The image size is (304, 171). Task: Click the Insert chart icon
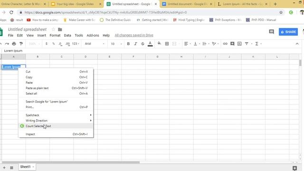click(x=239, y=44)
